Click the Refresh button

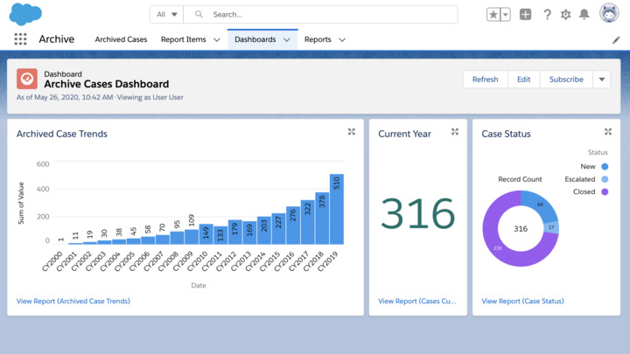pyautogui.click(x=485, y=80)
